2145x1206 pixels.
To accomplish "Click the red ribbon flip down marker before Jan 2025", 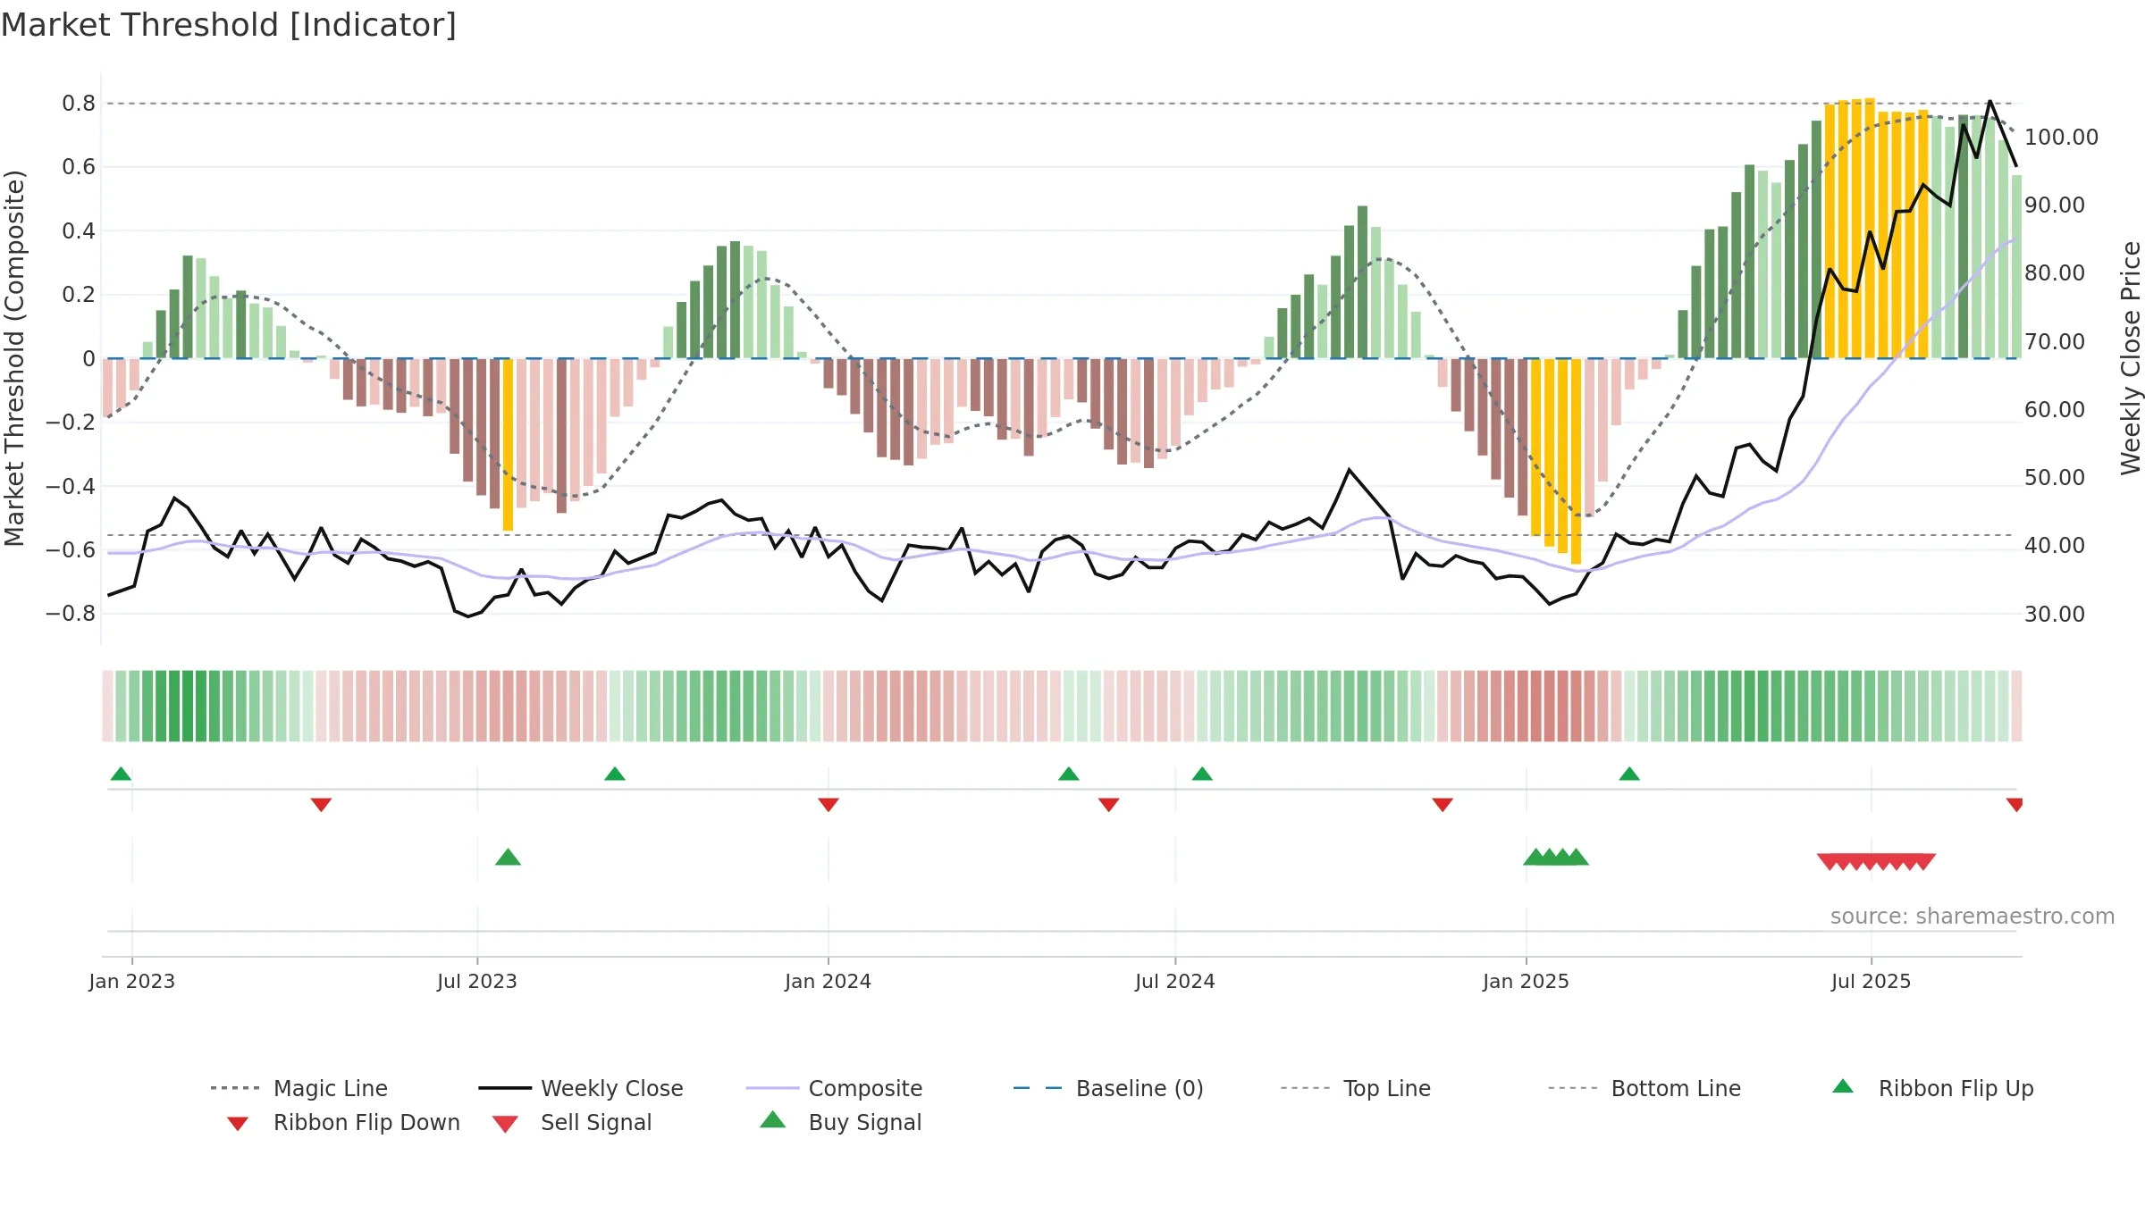I will click(x=1443, y=805).
